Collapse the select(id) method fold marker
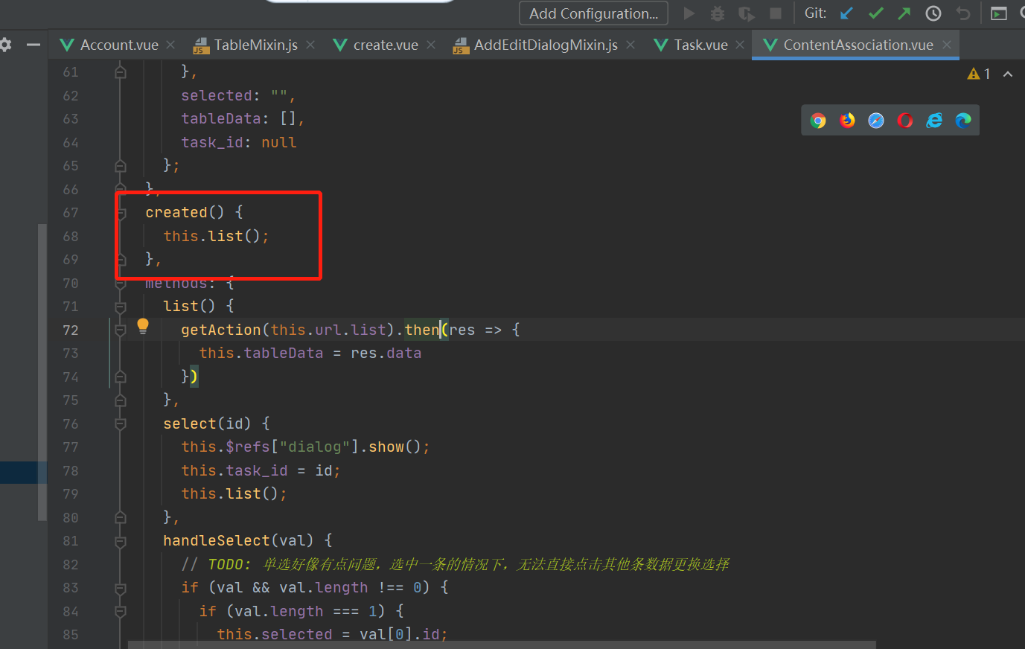The width and height of the screenshot is (1025, 649). (x=121, y=424)
